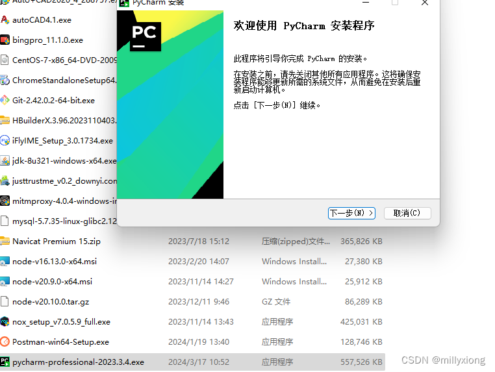Click the size 86,289 KB
This screenshot has width=495, height=372.
363,302
